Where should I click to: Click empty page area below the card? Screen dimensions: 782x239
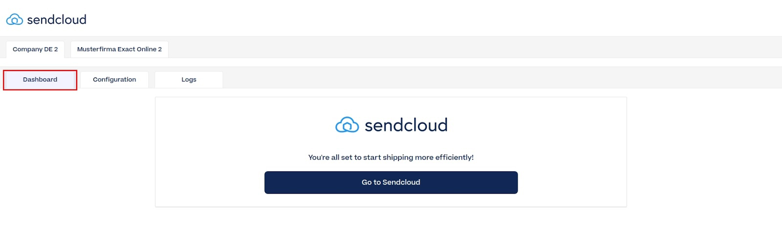coord(391,224)
